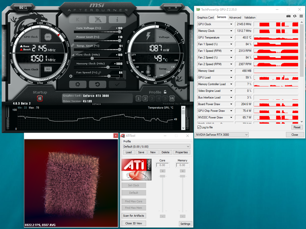The image size is (306, 229).
Task: Open NVIDIA GeForce RTX 3080 selector
Action: (222, 135)
